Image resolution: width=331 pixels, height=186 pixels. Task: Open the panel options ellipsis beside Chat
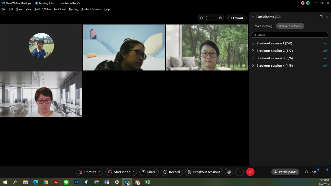click(x=325, y=172)
